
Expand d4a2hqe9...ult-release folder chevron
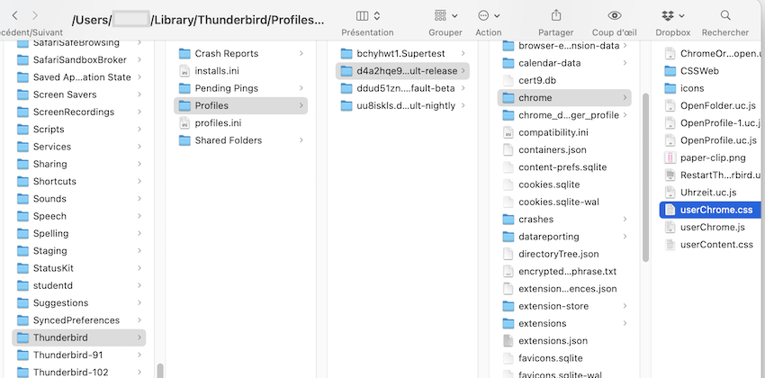point(463,71)
